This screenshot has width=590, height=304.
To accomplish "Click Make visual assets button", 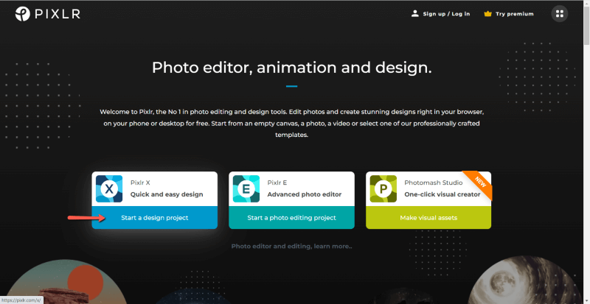I will pyautogui.click(x=428, y=218).
